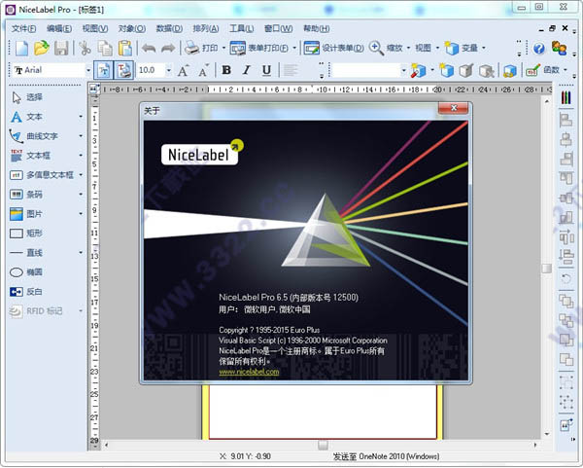583x468 pixels.
Task: Click the horizontal scrollbar thumb
Action: [324, 445]
